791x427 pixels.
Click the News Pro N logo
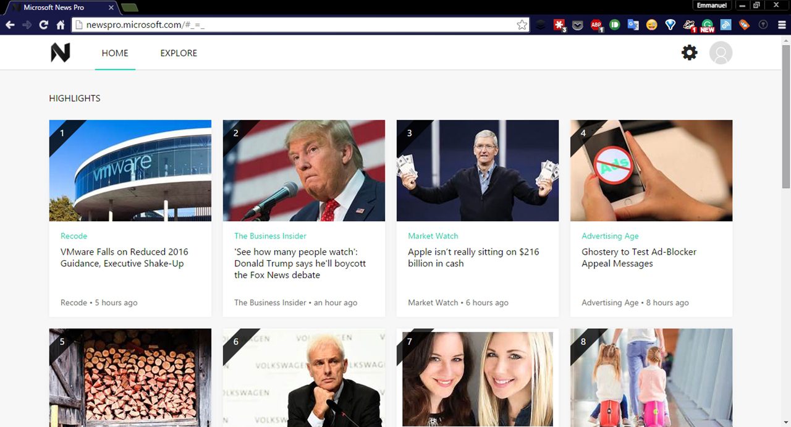(x=61, y=53)
